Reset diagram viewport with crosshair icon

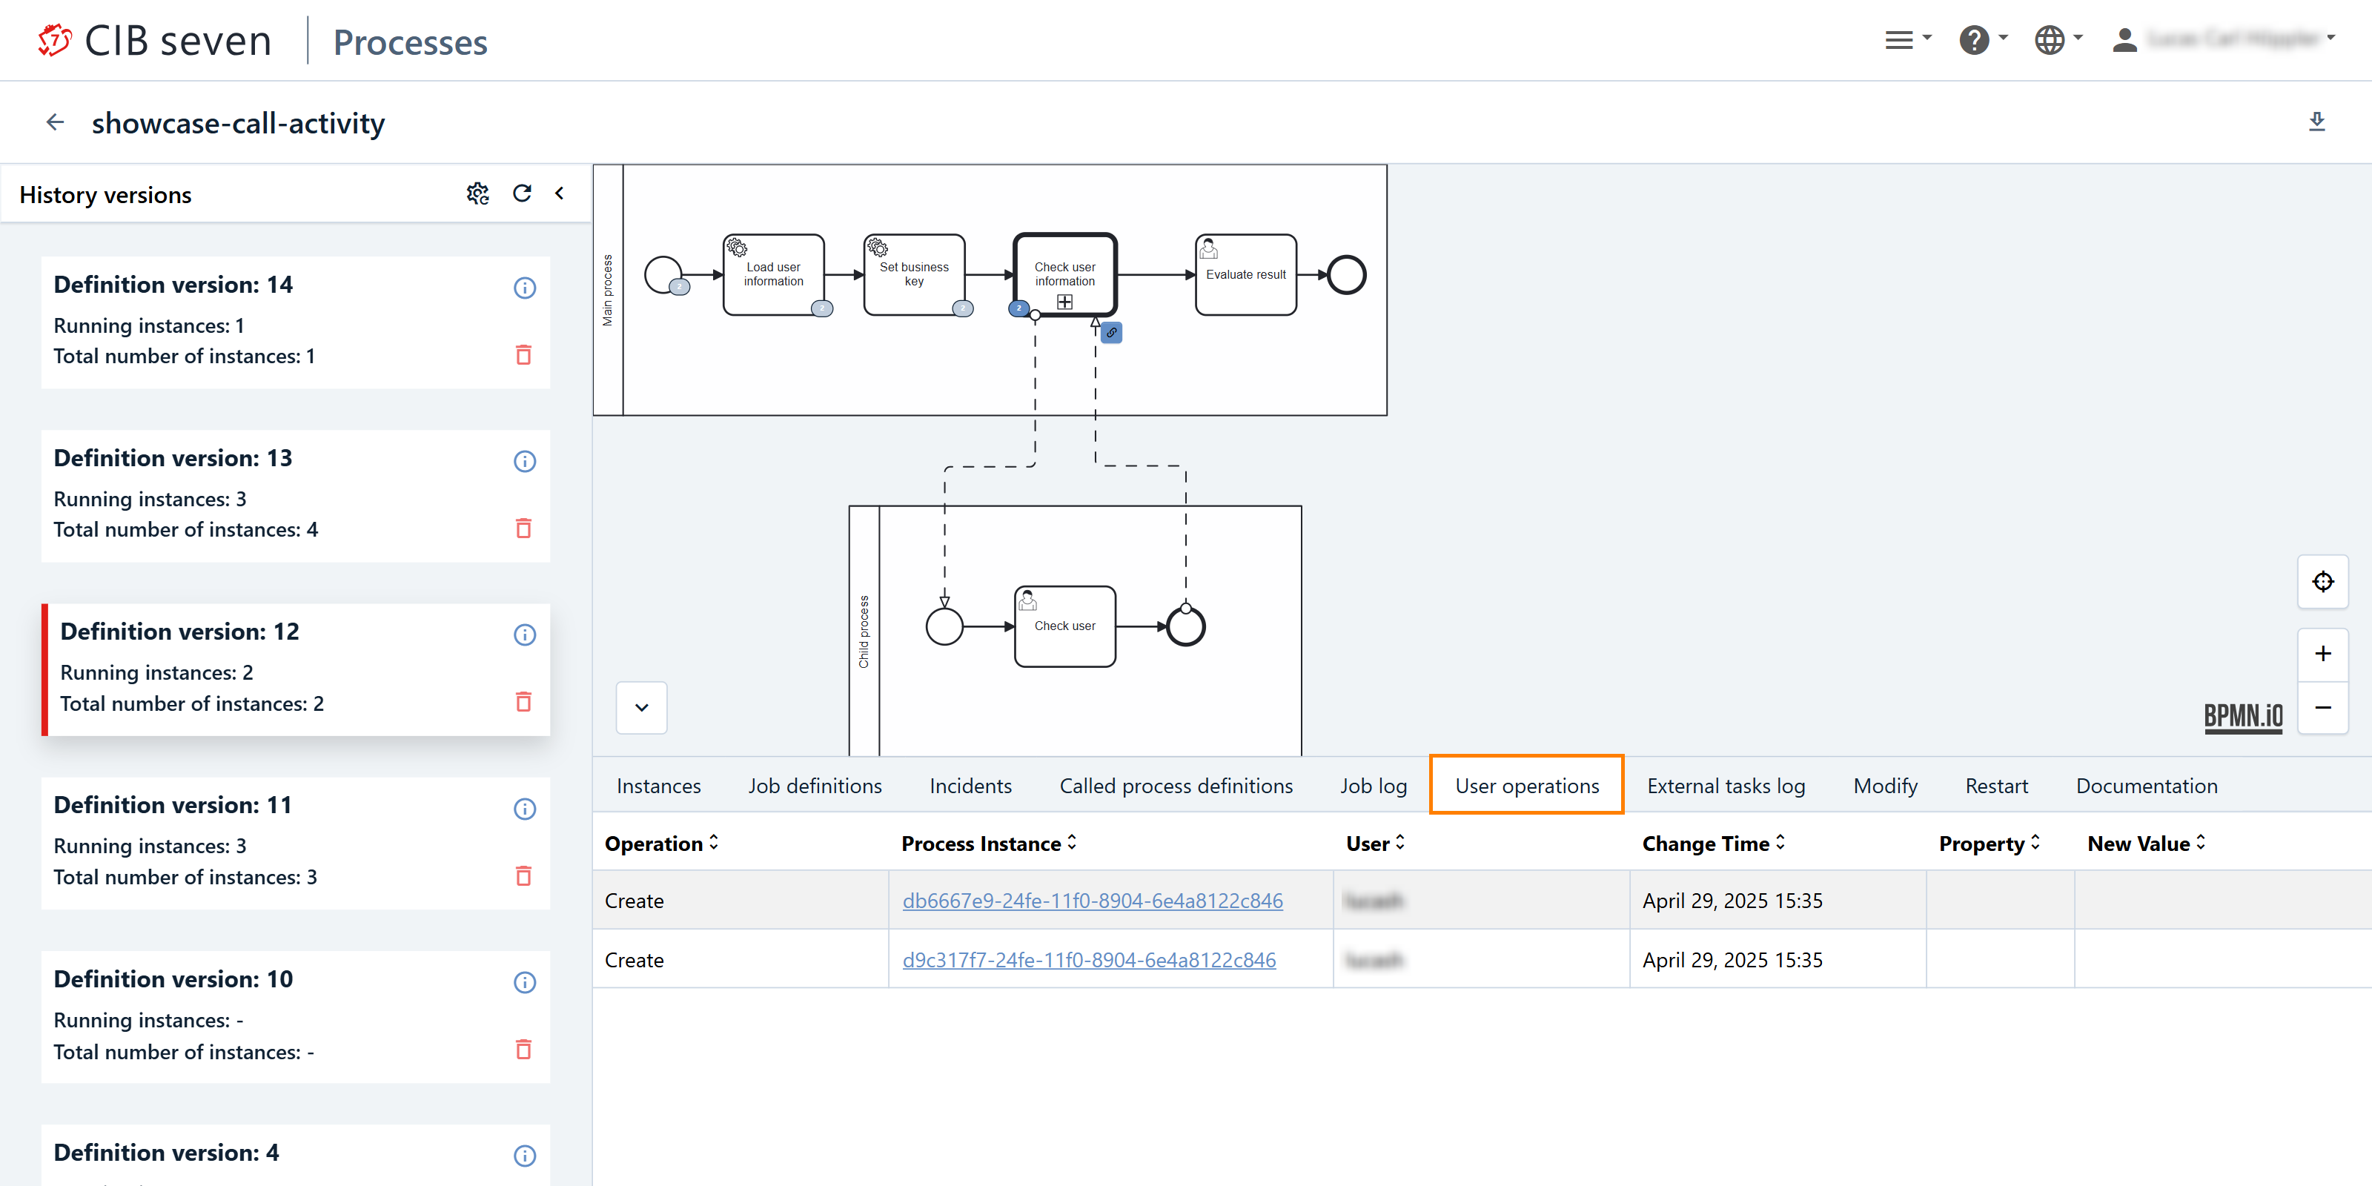[2322, 582]
